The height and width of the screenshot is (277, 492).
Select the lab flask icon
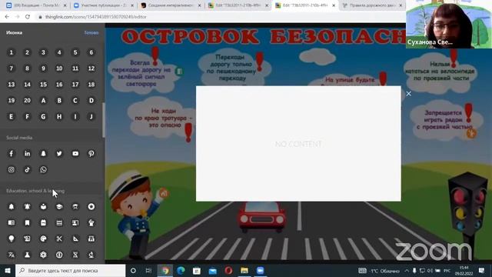(28, 255)
